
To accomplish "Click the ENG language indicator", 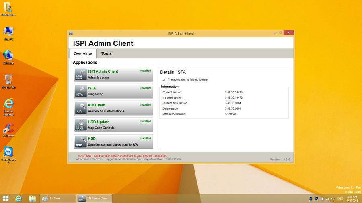I will click(340, 199).
